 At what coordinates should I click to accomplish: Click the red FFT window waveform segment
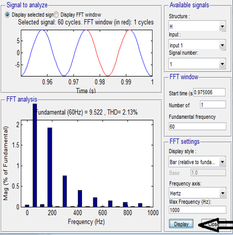pos(108,53)
